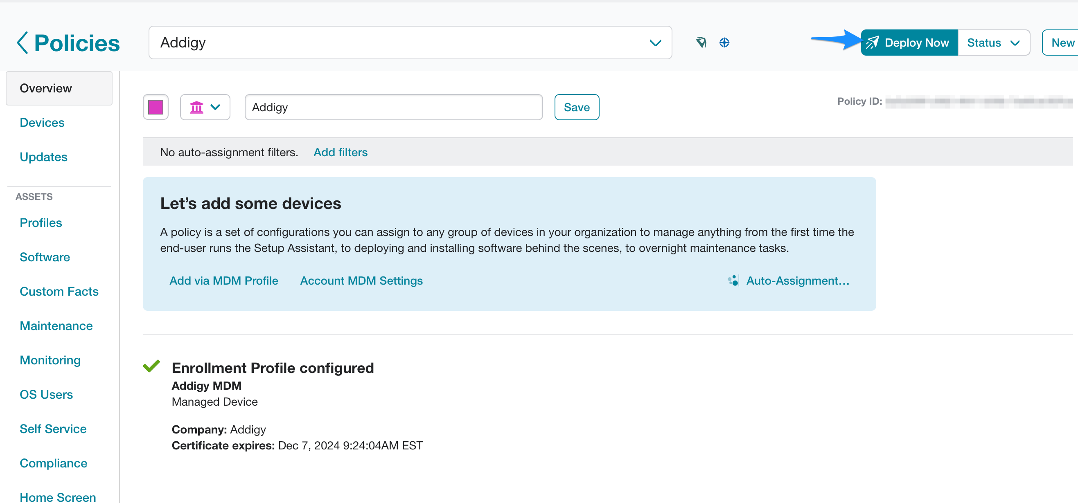
Task: Open Compliance in the sidebar
Action: pyautogui.click(x=54, y=463)
